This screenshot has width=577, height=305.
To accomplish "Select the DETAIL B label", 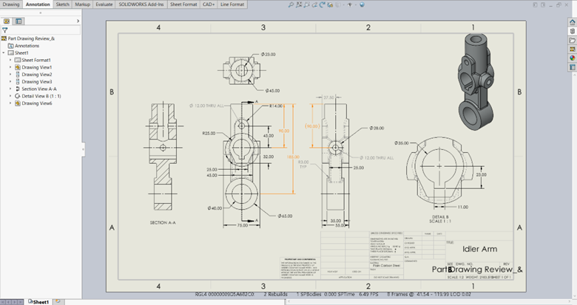I will (x=440, y=217).
